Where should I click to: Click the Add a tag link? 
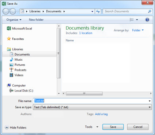(x=101, y=114)
